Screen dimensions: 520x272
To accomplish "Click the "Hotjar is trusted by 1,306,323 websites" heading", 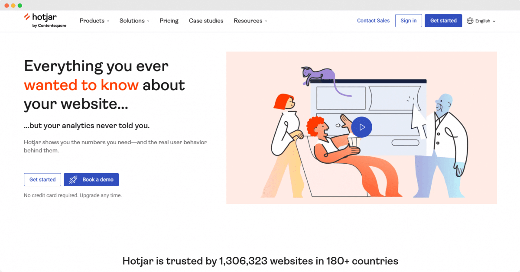I will (x=260, y=261).
